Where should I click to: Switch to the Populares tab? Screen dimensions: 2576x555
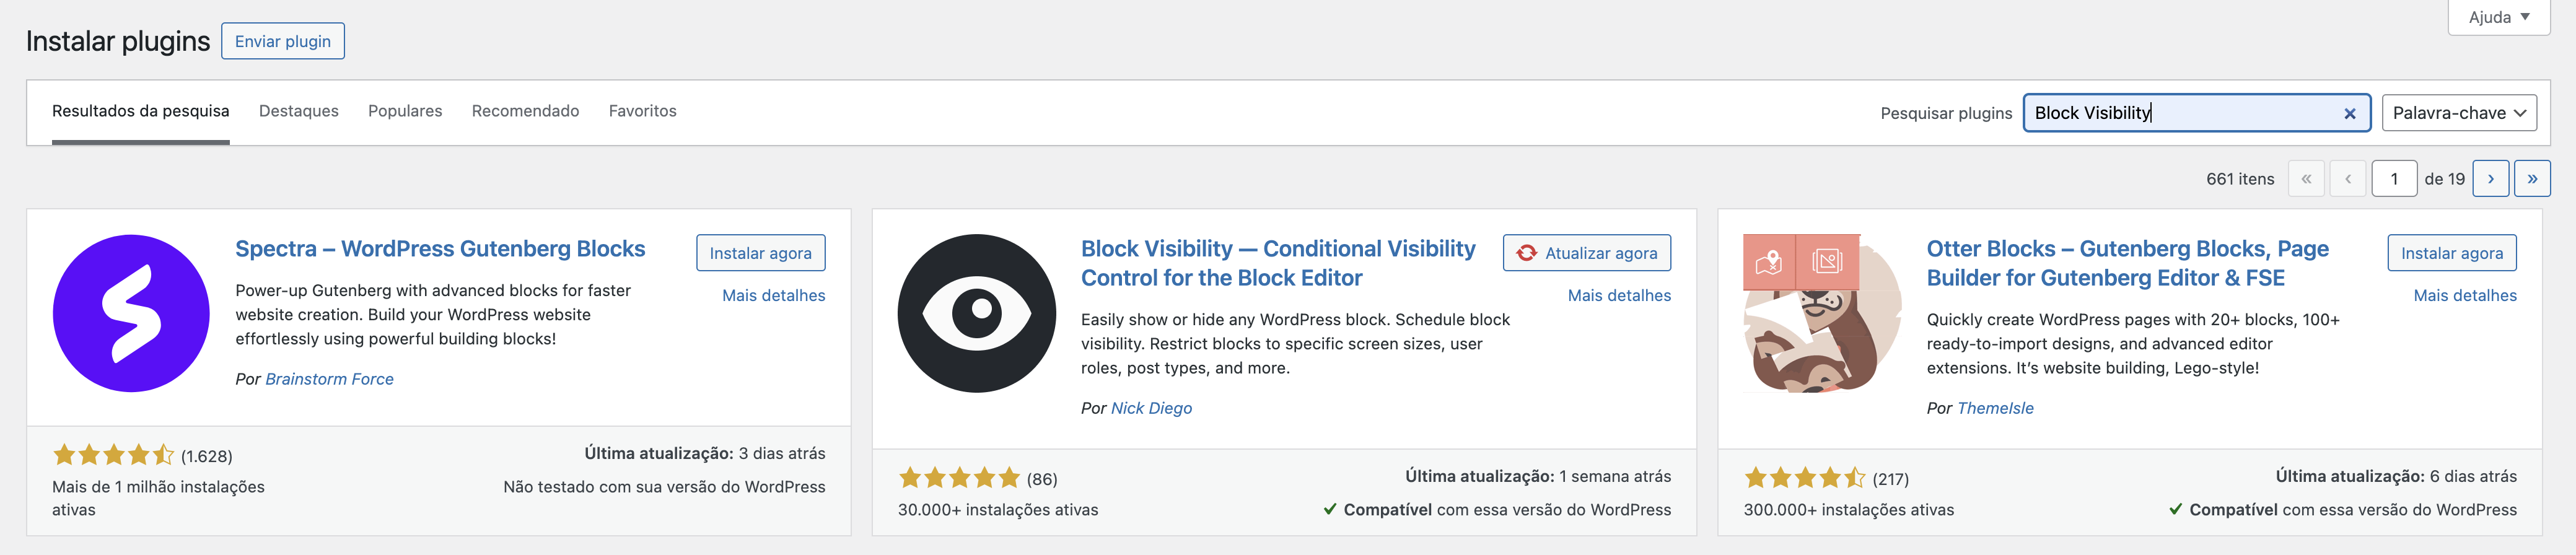tap(405, 111)
